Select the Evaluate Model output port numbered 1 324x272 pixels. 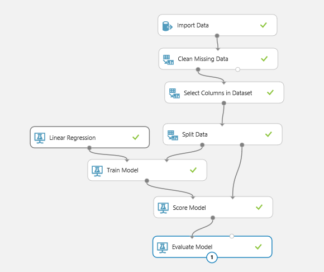tap(212, 257)
